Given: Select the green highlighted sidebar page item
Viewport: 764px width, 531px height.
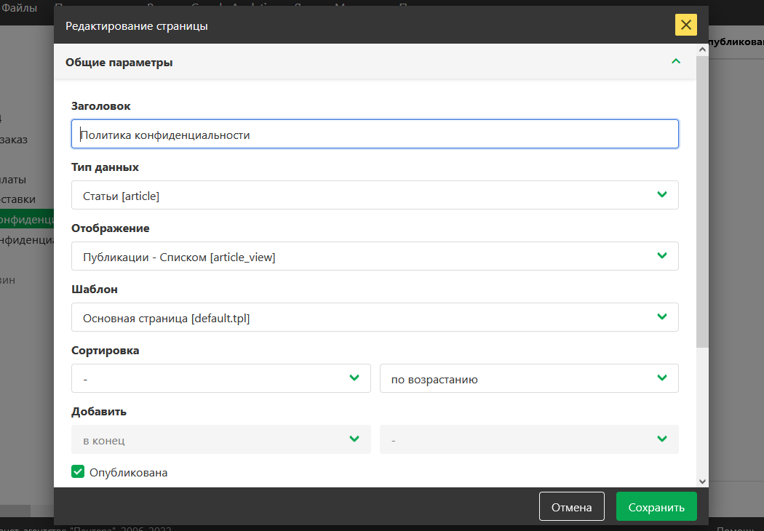Looking at the screenshot, I should [x=27, y=219].
